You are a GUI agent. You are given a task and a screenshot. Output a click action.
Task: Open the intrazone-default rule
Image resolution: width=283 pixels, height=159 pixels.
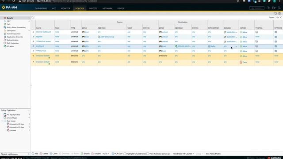[x=43, y=56]
